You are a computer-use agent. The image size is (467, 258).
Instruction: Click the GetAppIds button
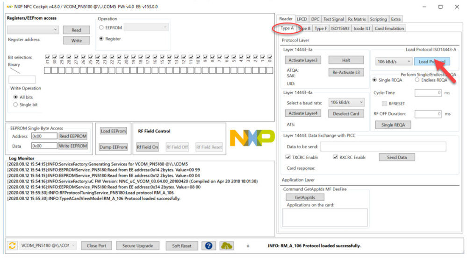(305, 197)
